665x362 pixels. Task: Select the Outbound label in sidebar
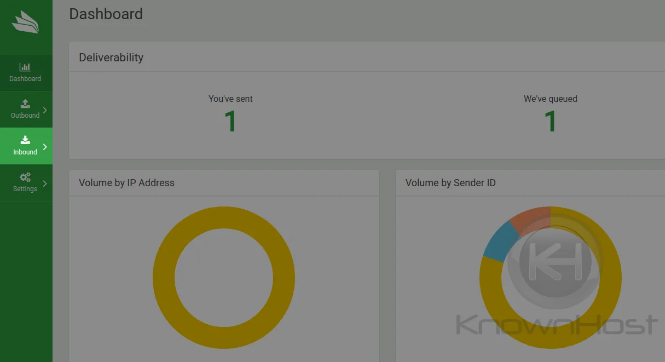tap(25, 116)
